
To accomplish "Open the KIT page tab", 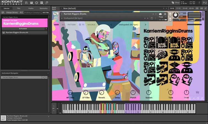I will [63, 25].
